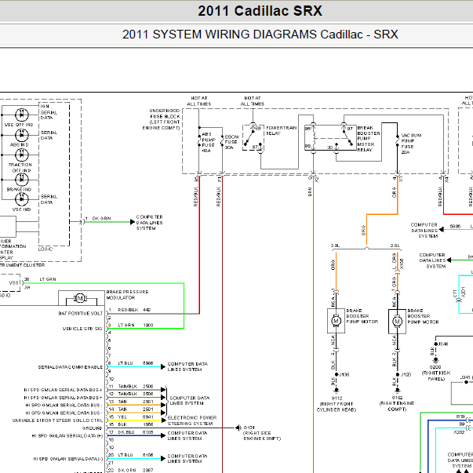Click the 'BREAK BOOSTER PUMP MOTOR RELAY' label
Viewport: 473px width, 473px height.
[x=369, y=139]
